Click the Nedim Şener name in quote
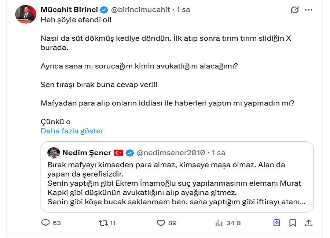This screenshot has height=238, width=330. coord(87,153)
